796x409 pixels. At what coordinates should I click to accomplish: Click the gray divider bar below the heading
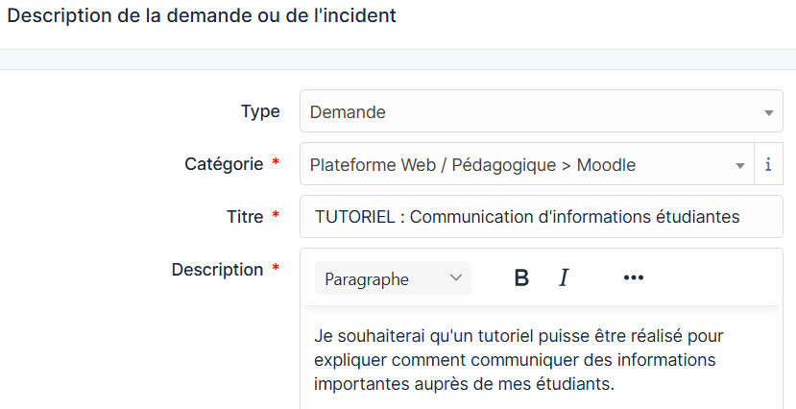coord(398,60)
